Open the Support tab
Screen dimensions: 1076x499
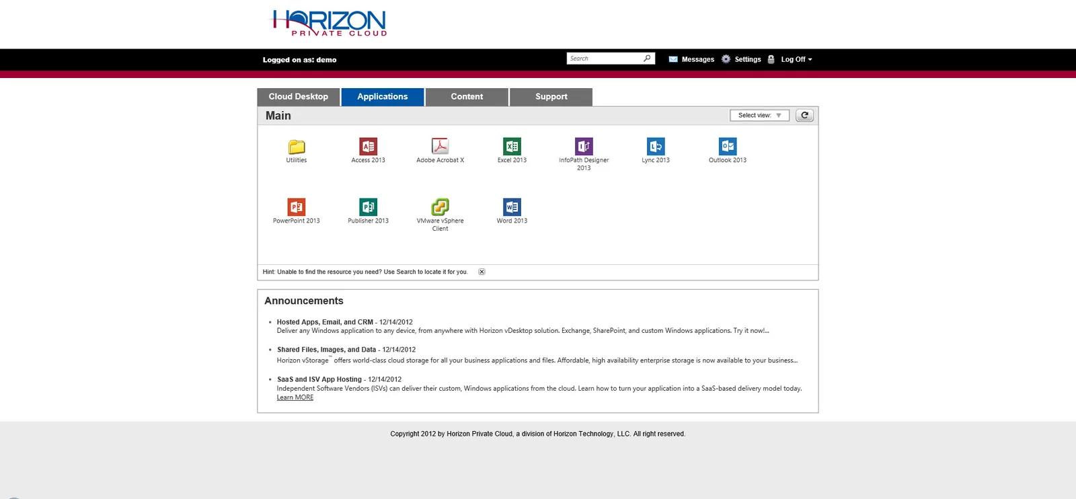(551, 97)
